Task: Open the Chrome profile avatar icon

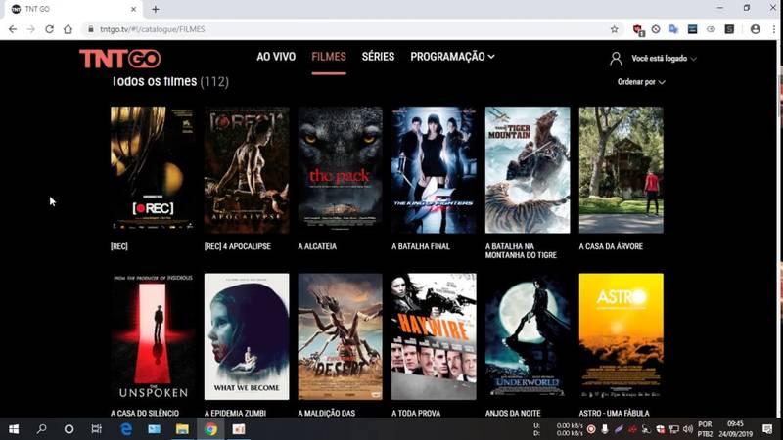Action: 755,29
